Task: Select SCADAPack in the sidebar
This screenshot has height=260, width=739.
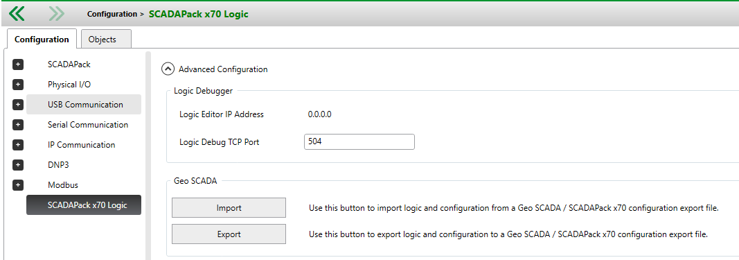Action: 69,64
